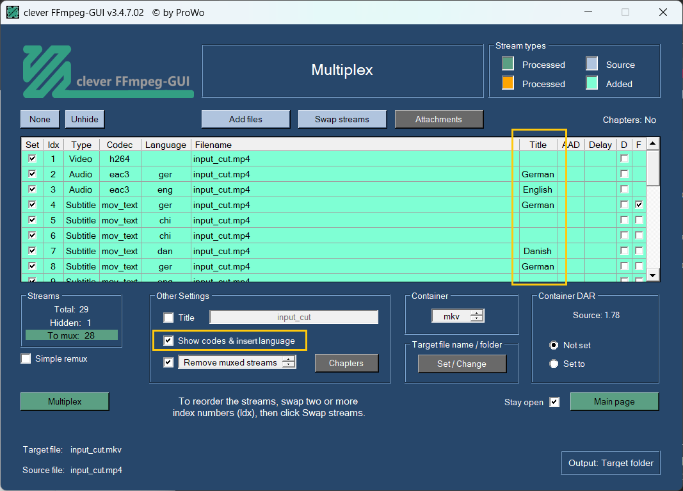Screen dimensions: 683x491
Task: Click the Language column header
Action: click(x=166, y=145)
